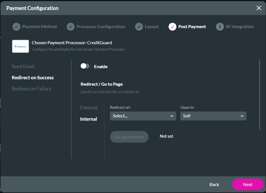This screenshot has height=193, width=266.
Task: Select Redirect on Success in sidebar
Action: (x=33, y=78)
